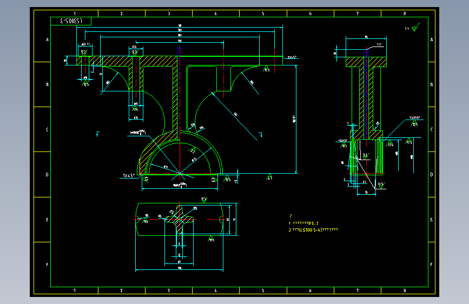The image size is (469, 304).
Task: Click zone letter C on the left border
Action: tap(47, 130)
